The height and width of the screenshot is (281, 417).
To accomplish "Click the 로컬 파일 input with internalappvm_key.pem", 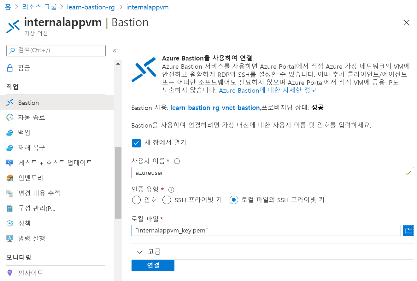I will pyautogui.click(x=266, y=231).
